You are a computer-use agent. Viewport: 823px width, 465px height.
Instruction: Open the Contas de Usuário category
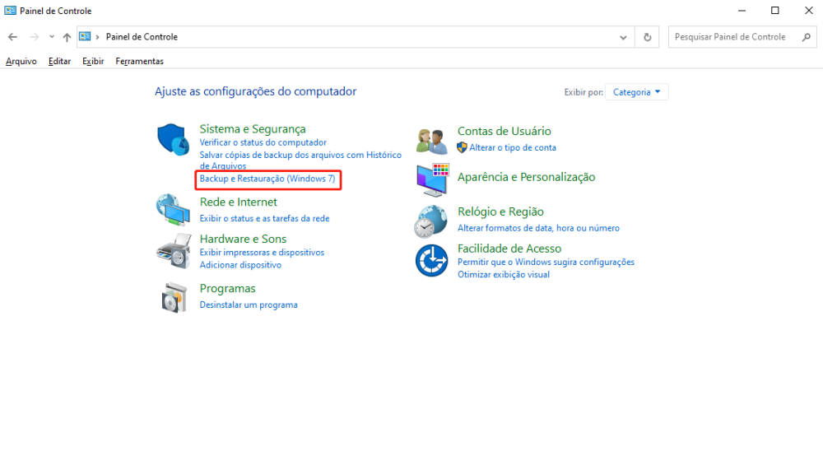point(504,131)
